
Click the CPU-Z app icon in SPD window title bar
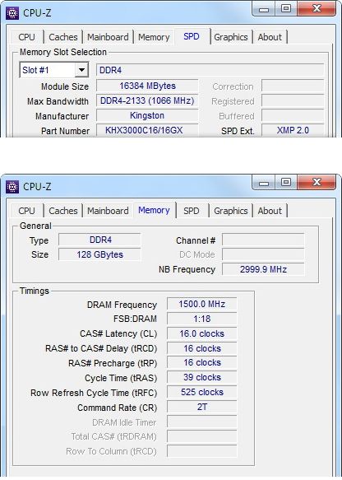click(x=12, y=13)
